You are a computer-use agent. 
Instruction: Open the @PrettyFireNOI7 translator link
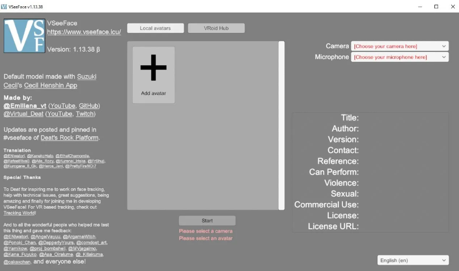[x=81, y=166]
